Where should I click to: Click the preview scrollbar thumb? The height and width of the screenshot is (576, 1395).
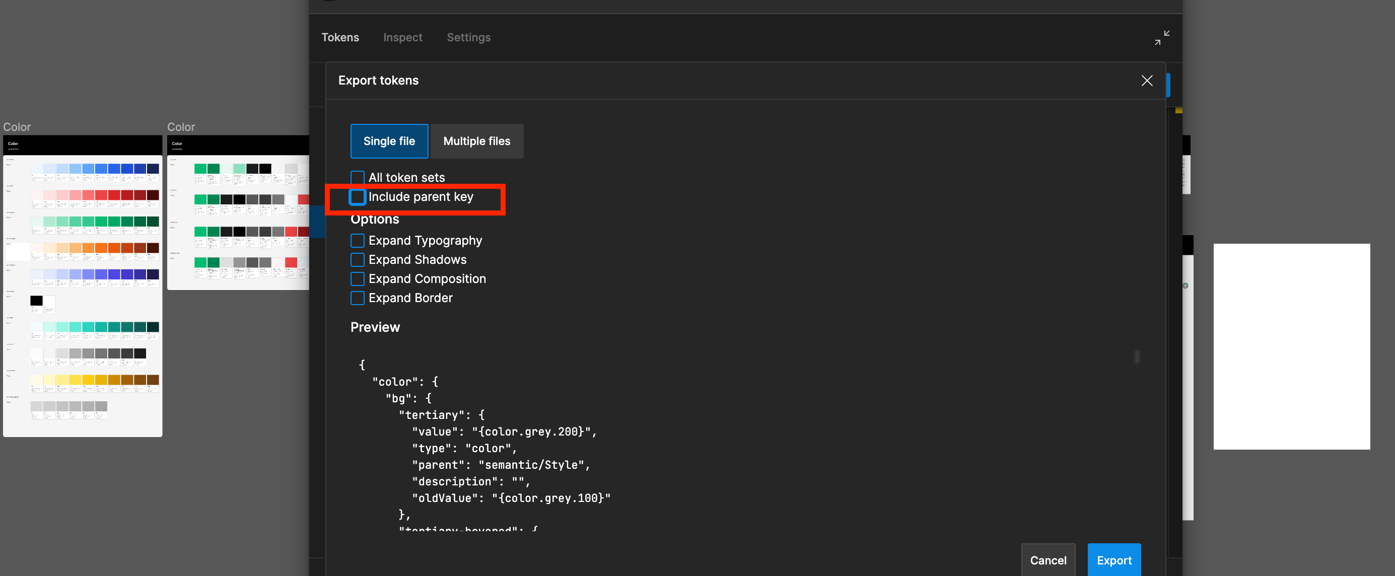coord(1137,357)
